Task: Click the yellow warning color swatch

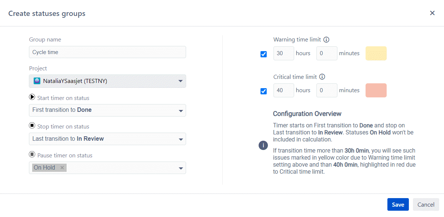Action: coord(376,53)
